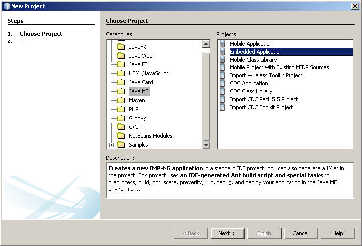Click the Java Web folder icon

121,56
